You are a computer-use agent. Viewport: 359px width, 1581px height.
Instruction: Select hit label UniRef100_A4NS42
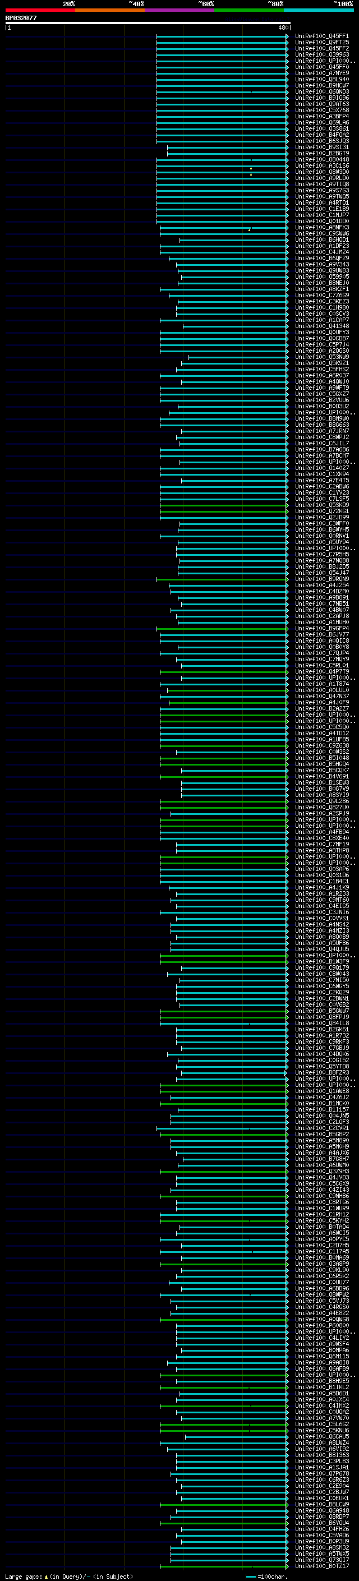321,924
